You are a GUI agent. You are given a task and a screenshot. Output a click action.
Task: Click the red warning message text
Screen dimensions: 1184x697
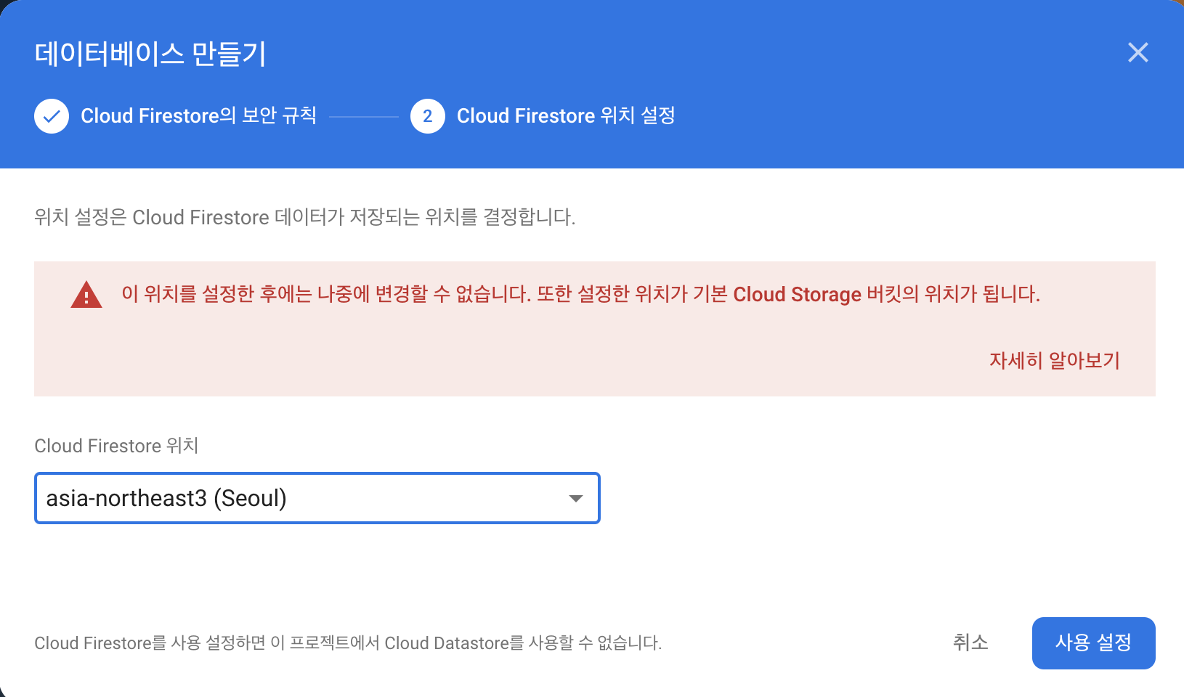[581, 294]
